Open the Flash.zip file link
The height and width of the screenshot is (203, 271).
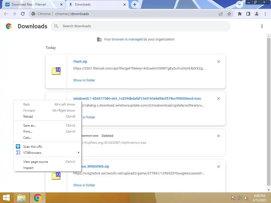point(80,62)
